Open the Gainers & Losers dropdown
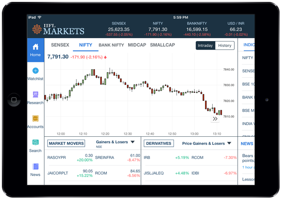281x199 pixels. point(115,142)
